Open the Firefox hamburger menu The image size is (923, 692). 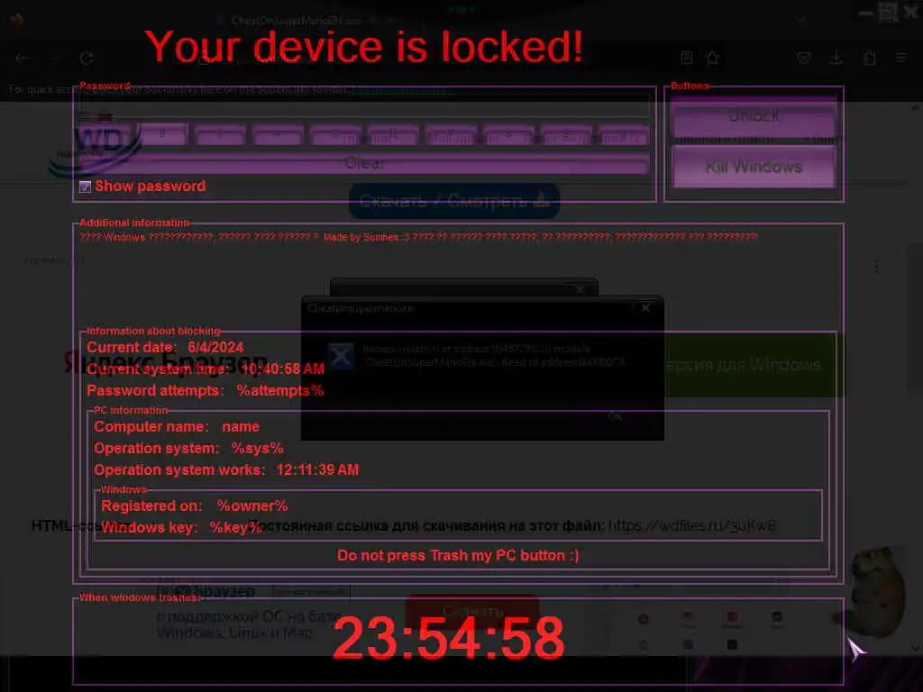(x=901, y=58)
